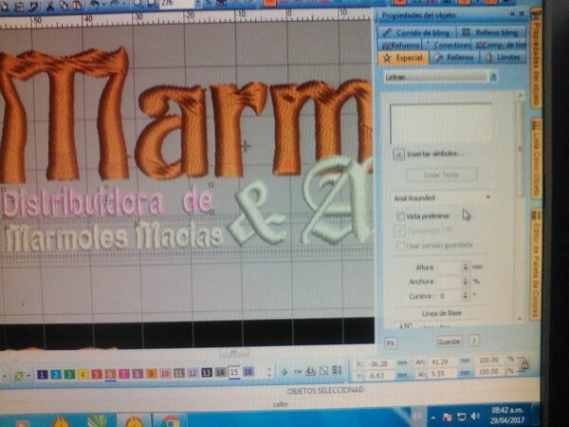The height and width of the screenshot is (427, 569).
Task: Select color swatch 2
Action: point(56,375)
